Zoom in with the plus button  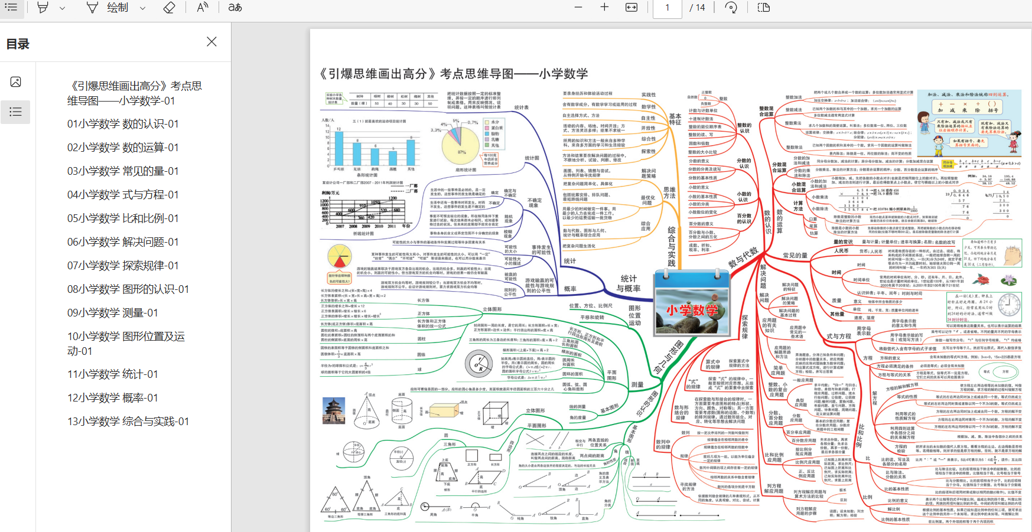(x=604, y=7)
